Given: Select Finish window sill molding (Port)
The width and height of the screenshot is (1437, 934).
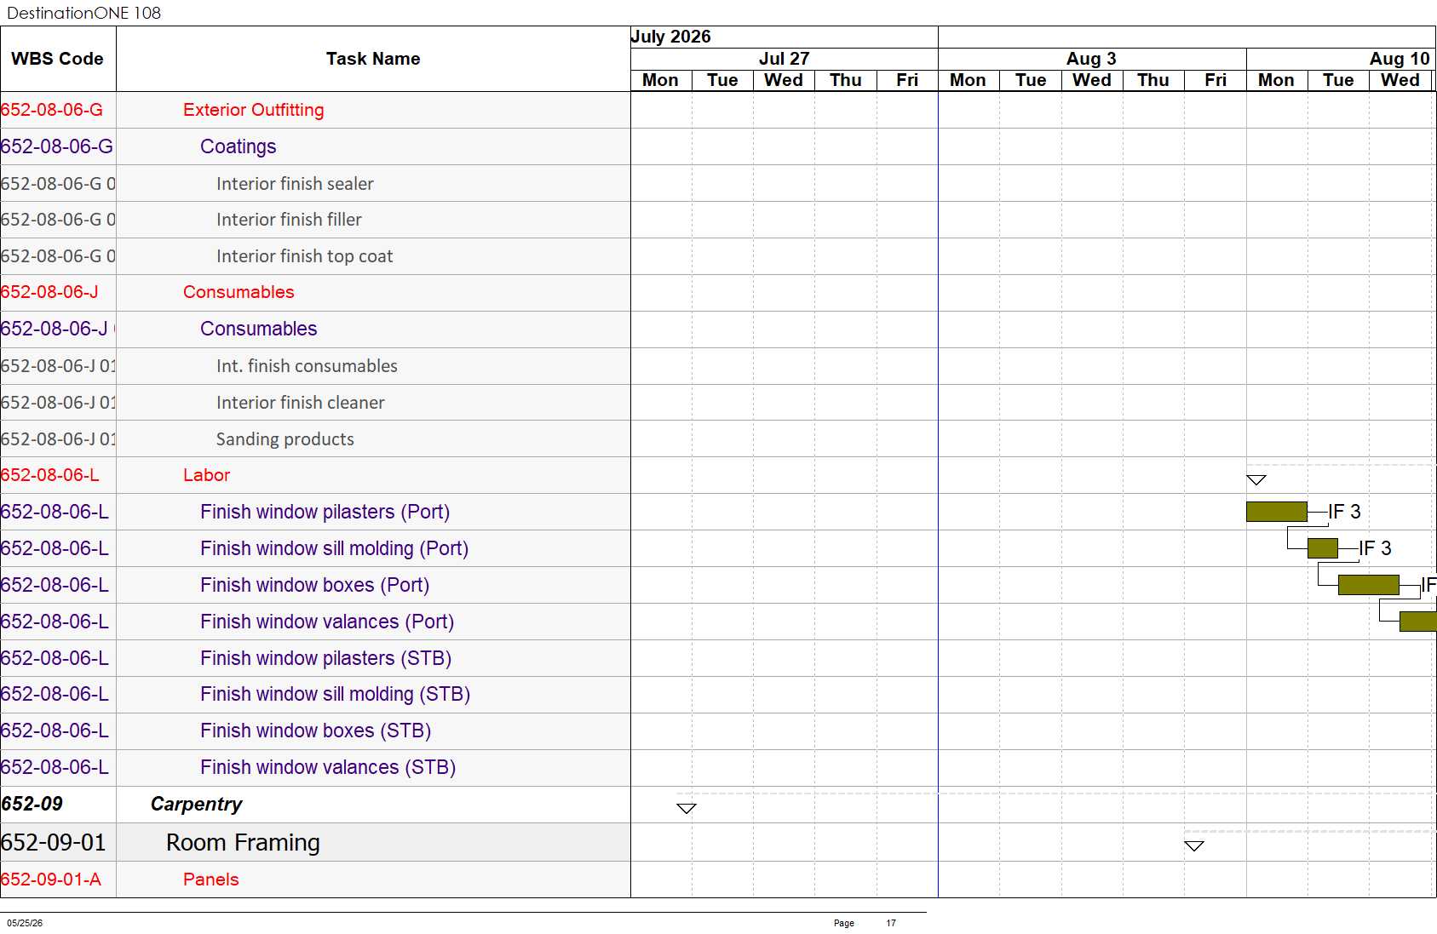Looking at the screenshot, I should coord(334,548).
